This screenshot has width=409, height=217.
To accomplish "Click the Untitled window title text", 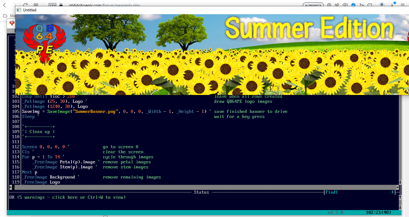I will click(30, 10).
